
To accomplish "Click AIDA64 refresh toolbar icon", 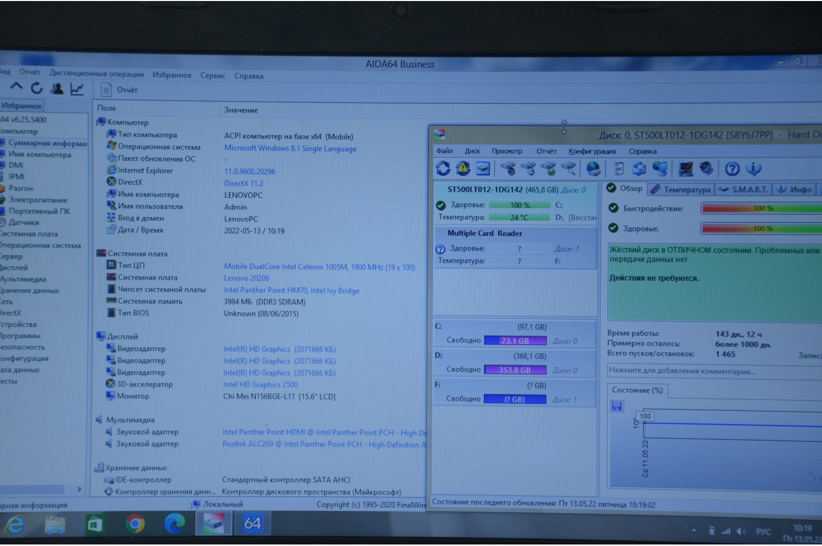I will (36, 88).
